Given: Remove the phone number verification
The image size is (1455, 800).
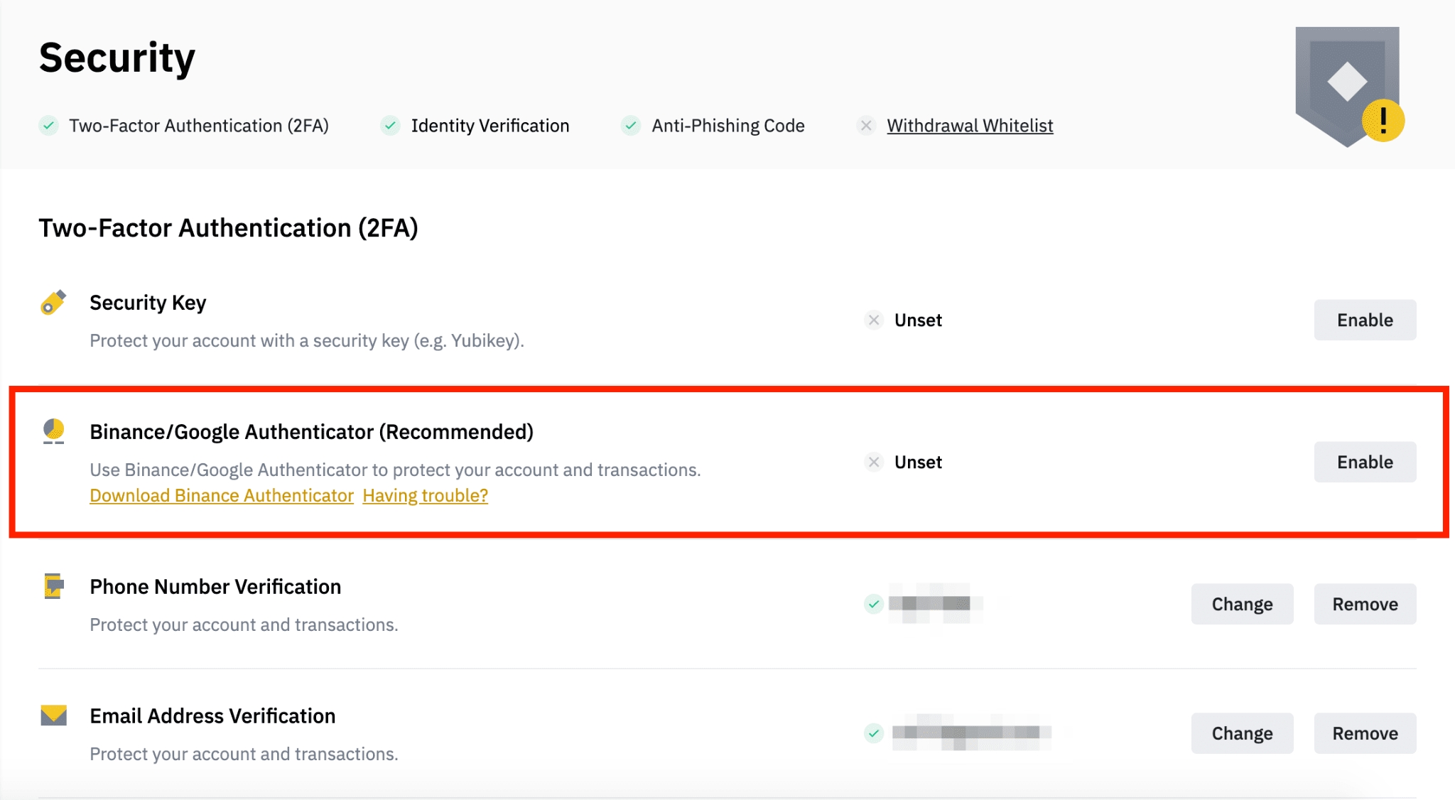Looking at the screenshot, I should tap(1364, 605).
